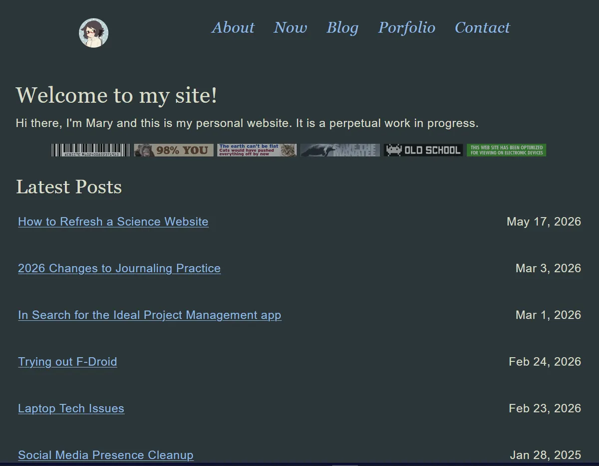Screen dimensions: 599x466
Task: Click the Feb 24, 2026 date
Action: click(545, 362)
